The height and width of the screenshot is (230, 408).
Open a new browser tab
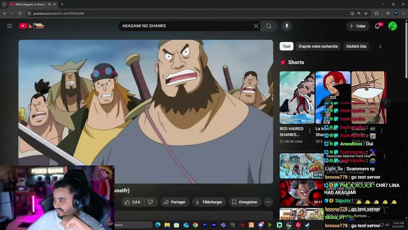[62, 4]
